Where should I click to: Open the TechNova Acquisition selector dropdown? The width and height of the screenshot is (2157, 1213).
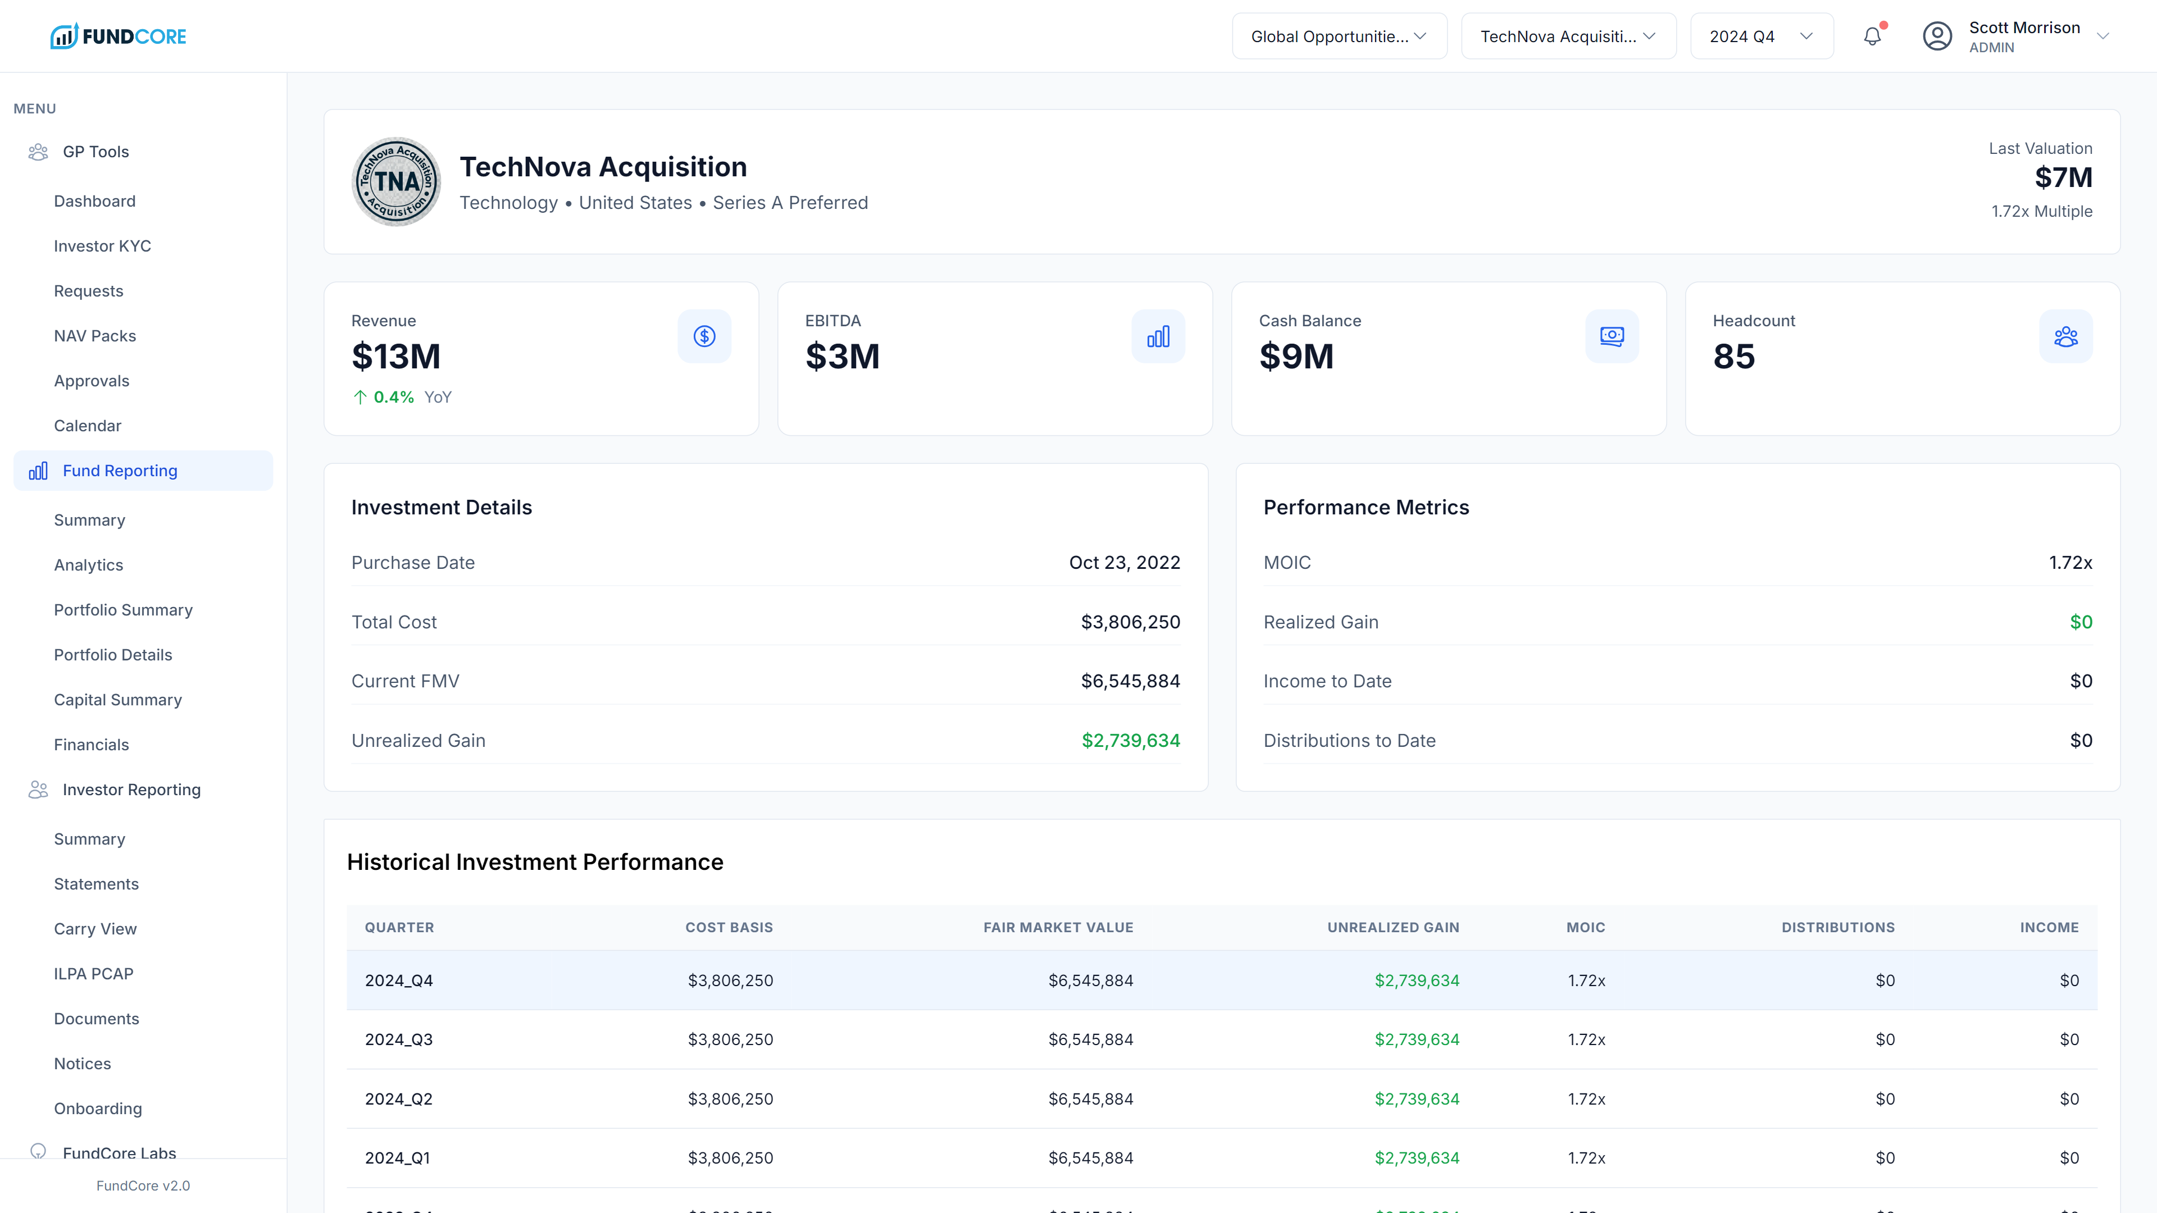1568,35
